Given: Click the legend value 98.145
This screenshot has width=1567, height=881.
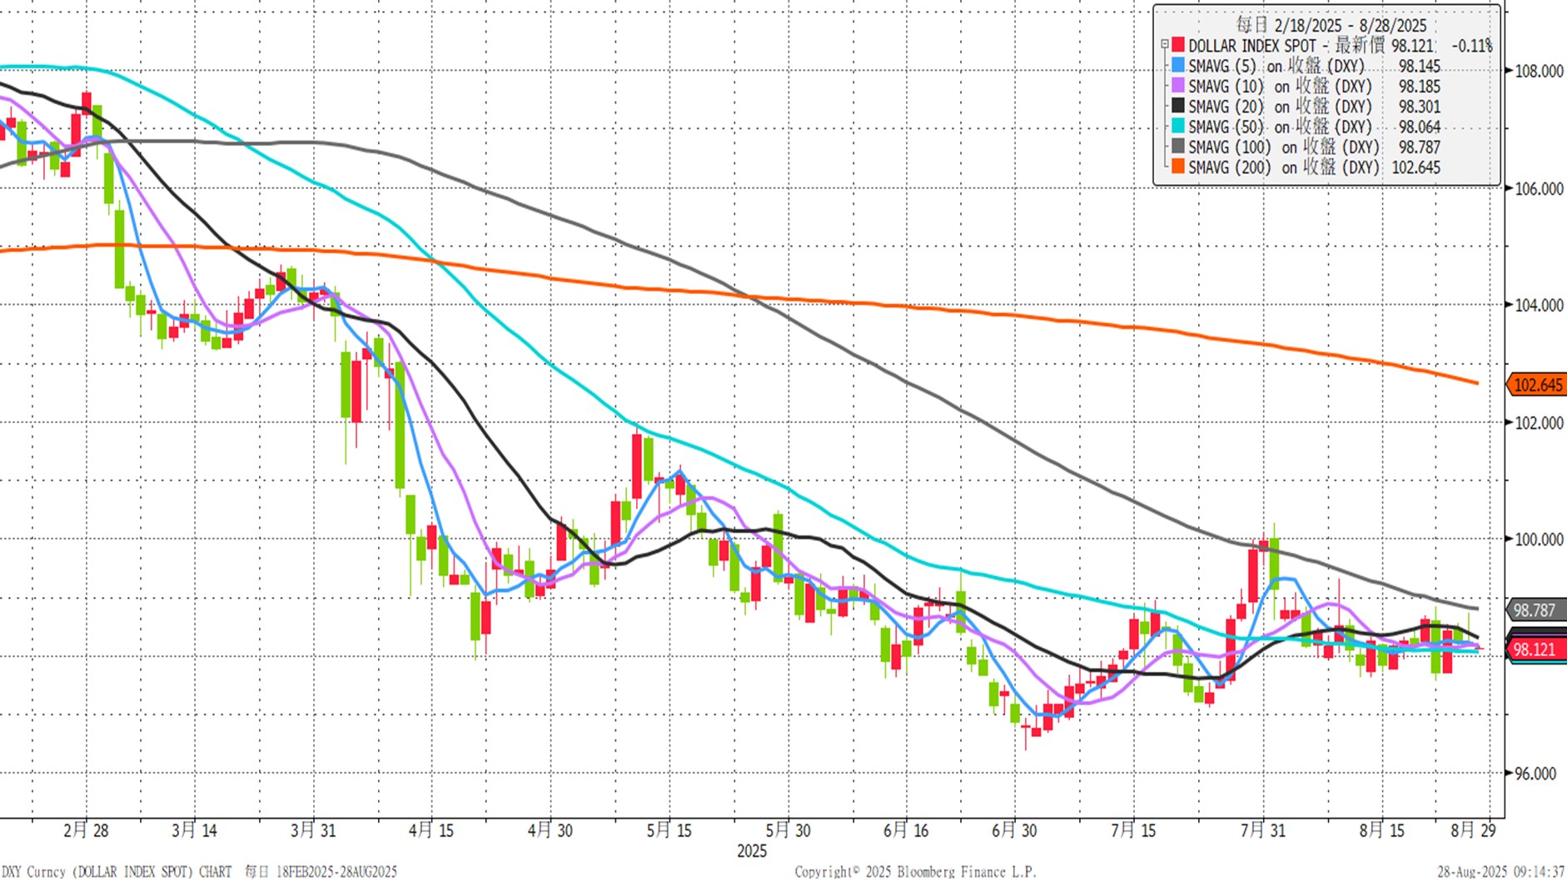Looking at the screenshot, I should (1420, 66).
